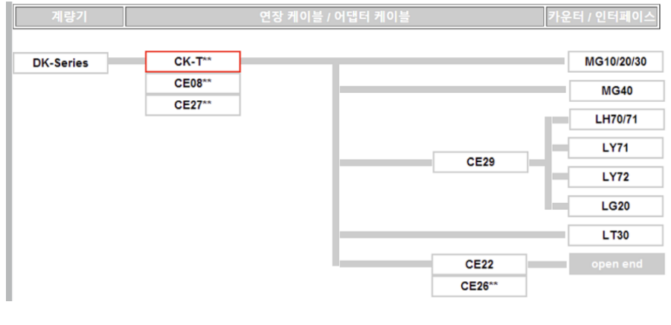Screen dimensions: 671x325
Task: Select the DK-Series box
Action: [x=60, y=63]
